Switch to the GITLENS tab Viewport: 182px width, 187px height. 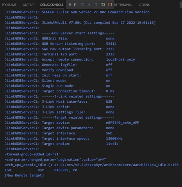coord(144,5)
